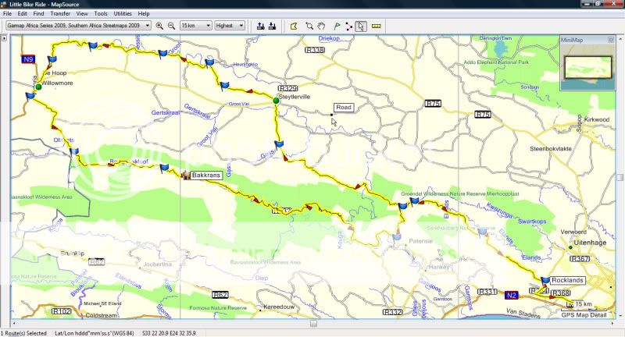Click the S33 E24 coordinates readout
Screen dimensions: 625x337
169,333
